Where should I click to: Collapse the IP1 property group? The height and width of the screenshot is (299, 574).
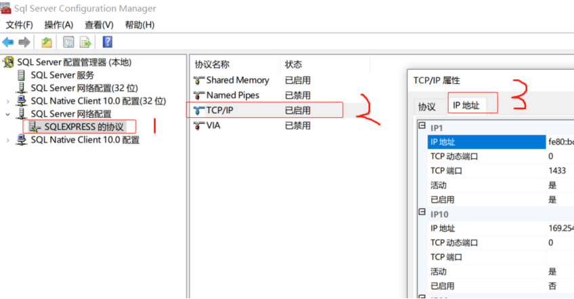[x=422, y=125]
